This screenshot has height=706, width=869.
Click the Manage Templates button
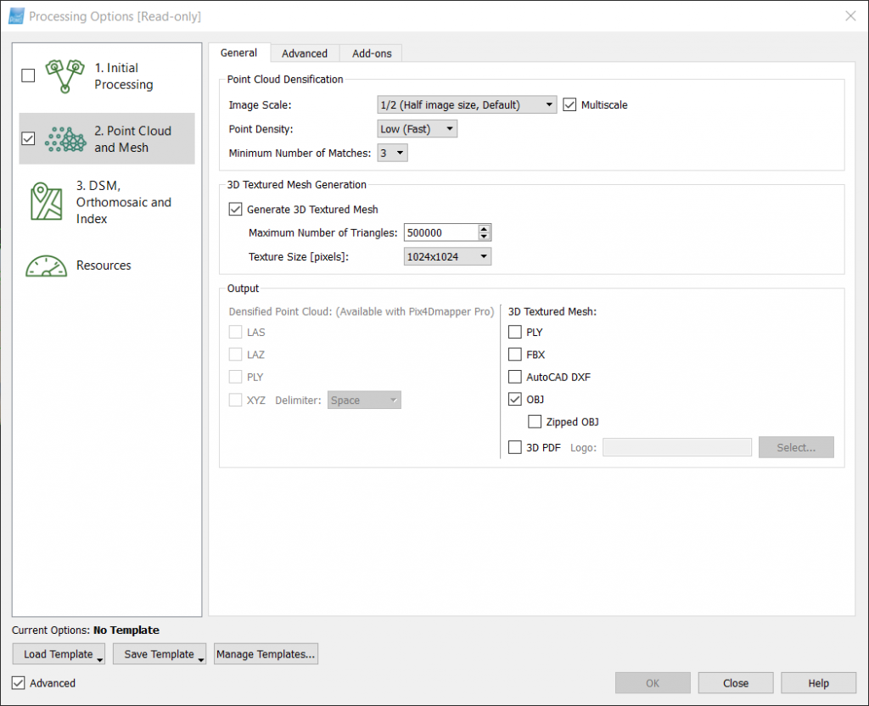point(266,654)
